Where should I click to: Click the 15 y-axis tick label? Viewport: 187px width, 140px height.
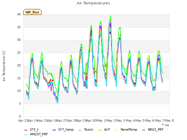tap(19, 78)
